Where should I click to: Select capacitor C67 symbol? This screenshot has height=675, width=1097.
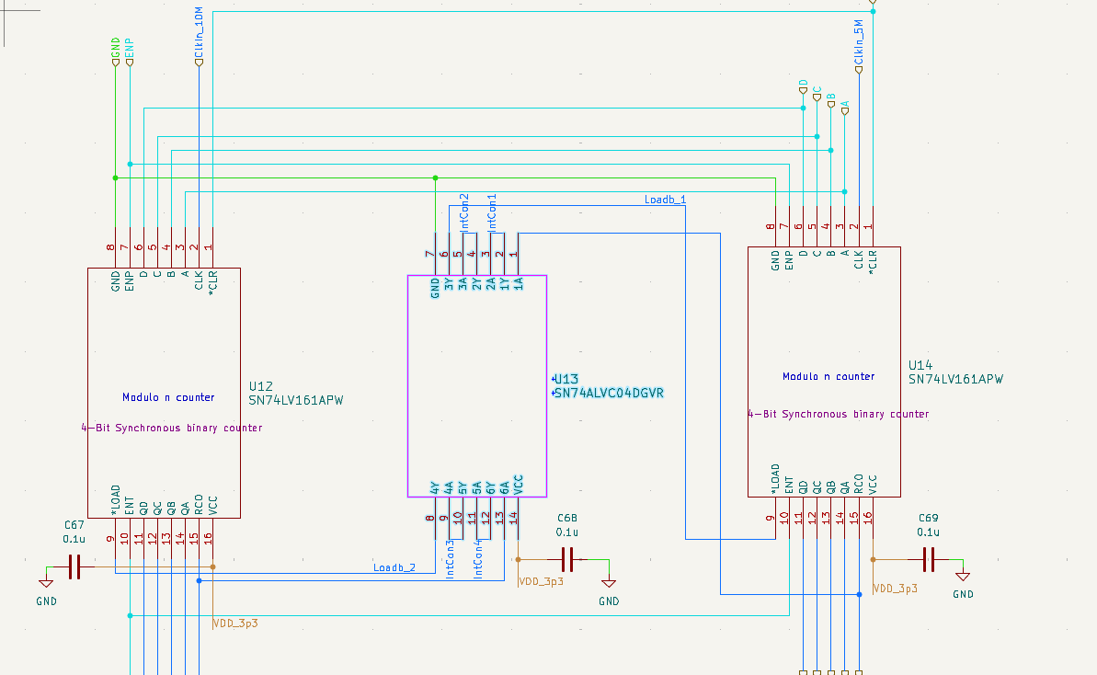point(74,566)
